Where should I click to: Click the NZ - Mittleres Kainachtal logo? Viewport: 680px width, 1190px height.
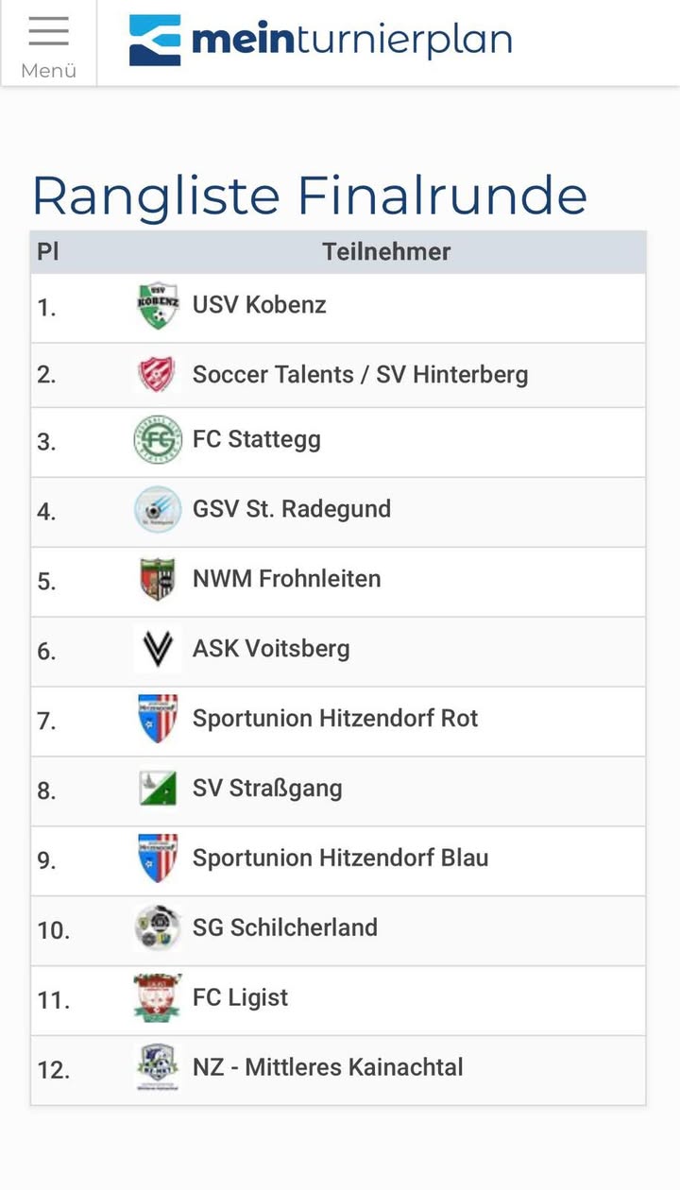point(158,1068)
